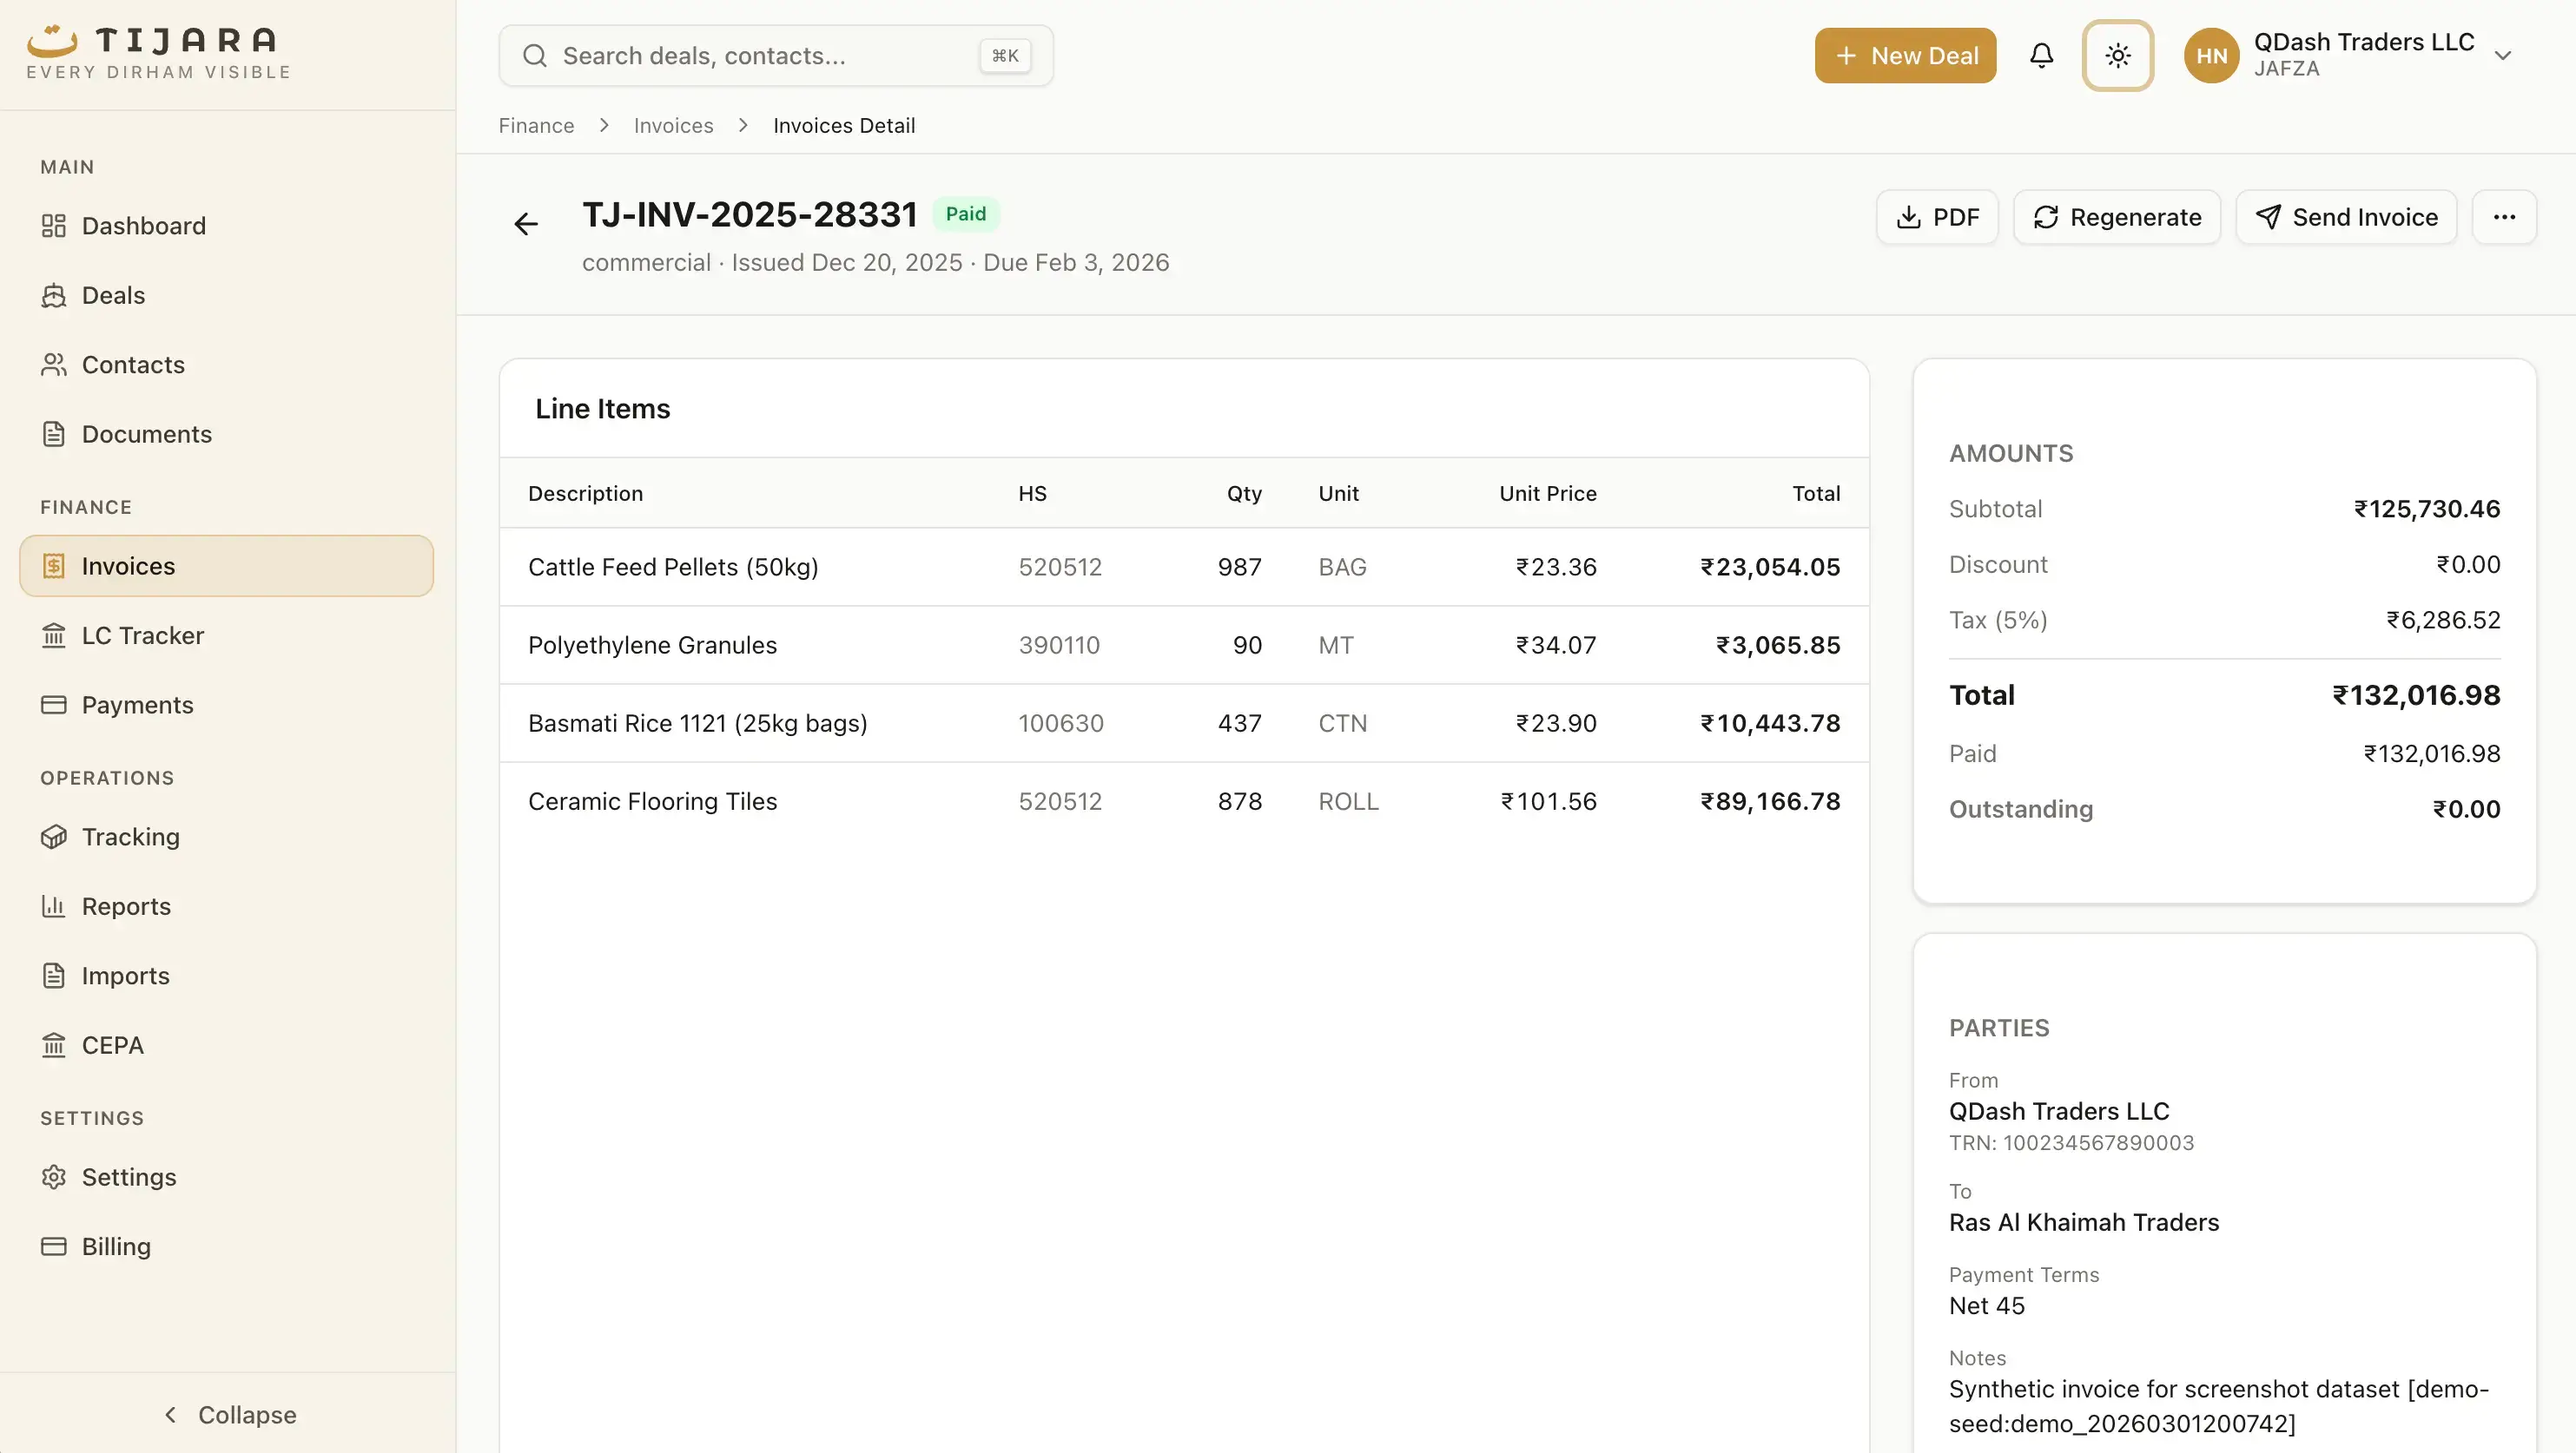The height and width of the screenshot is (1453, 2576).
Task: Select the Invoices icon in Finance section
Action: coord(54,566)
